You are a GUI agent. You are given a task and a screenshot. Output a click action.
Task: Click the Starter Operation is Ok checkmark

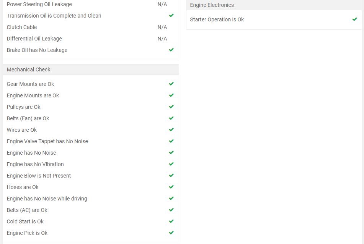point(354,19)
